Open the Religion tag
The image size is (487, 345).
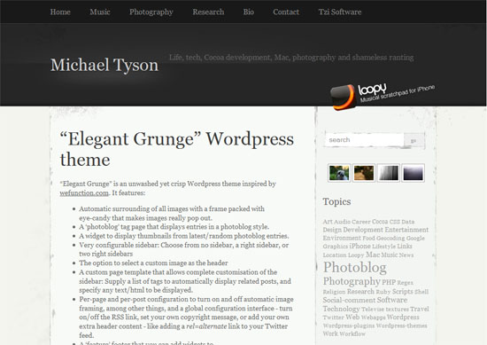[x=334, y=292]
